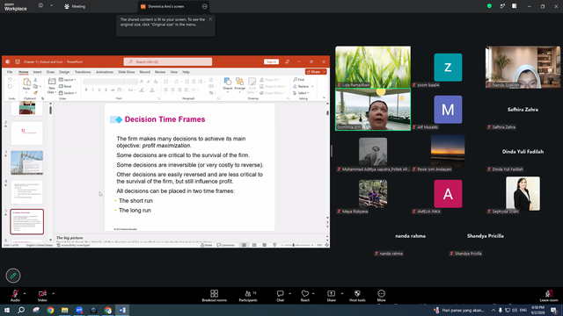Open React emoji reactions

click(x=305, y=296)
